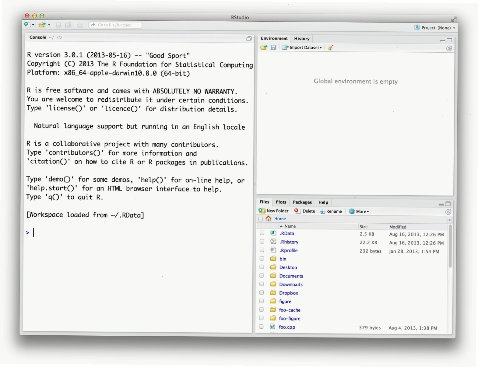Click the Save All documents icon
Image resolution: width=478 pixels, height=367 pixels.
[68, 25]
